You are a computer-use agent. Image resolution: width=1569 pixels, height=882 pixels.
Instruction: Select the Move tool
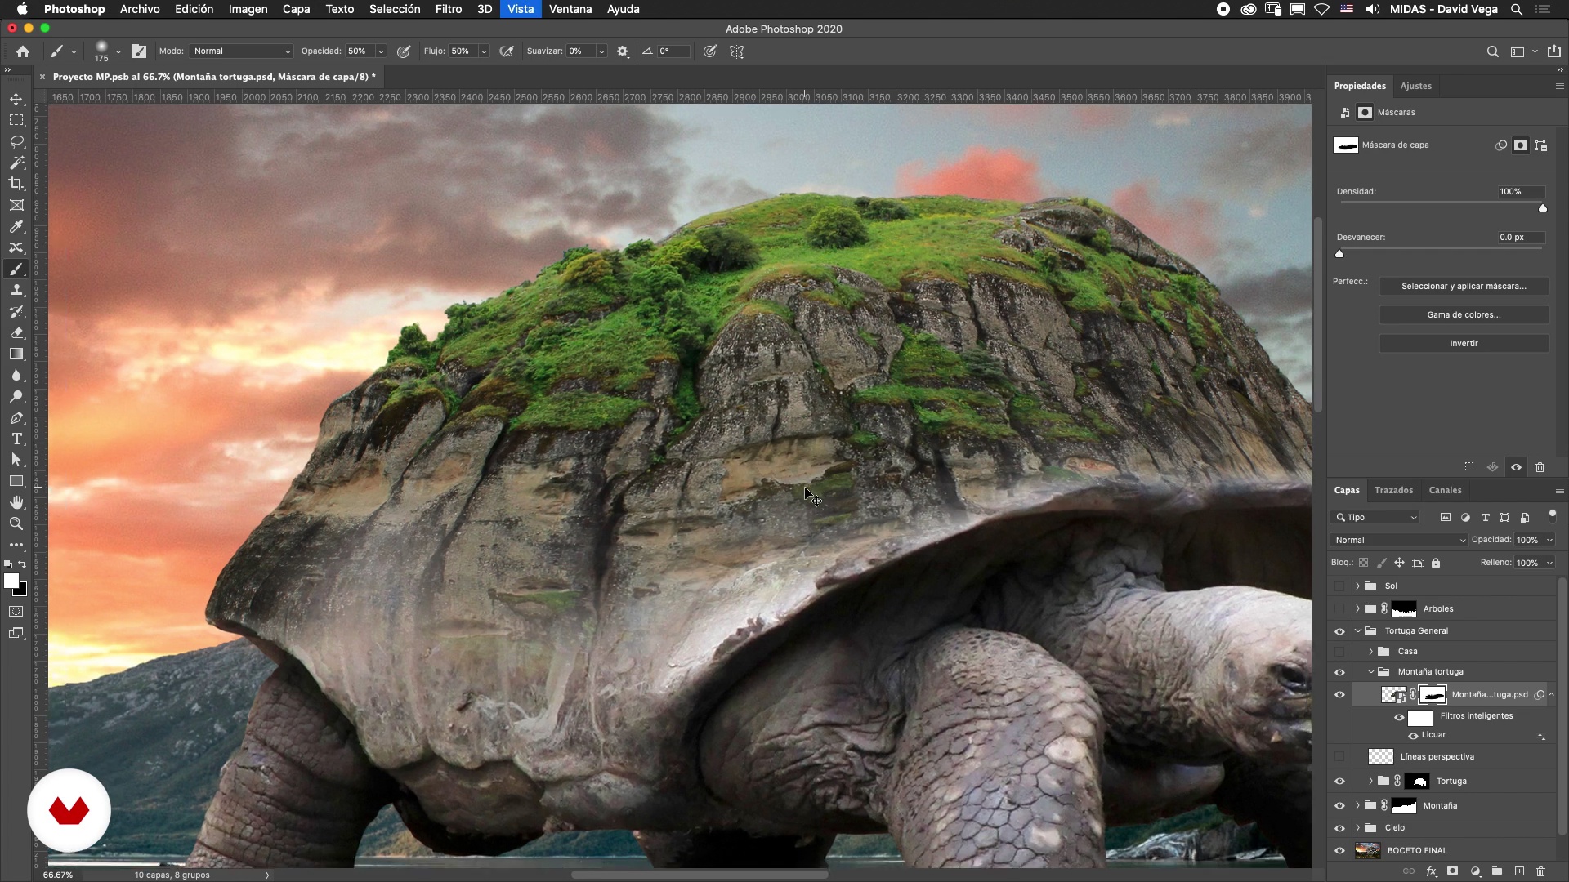(16, 99)
